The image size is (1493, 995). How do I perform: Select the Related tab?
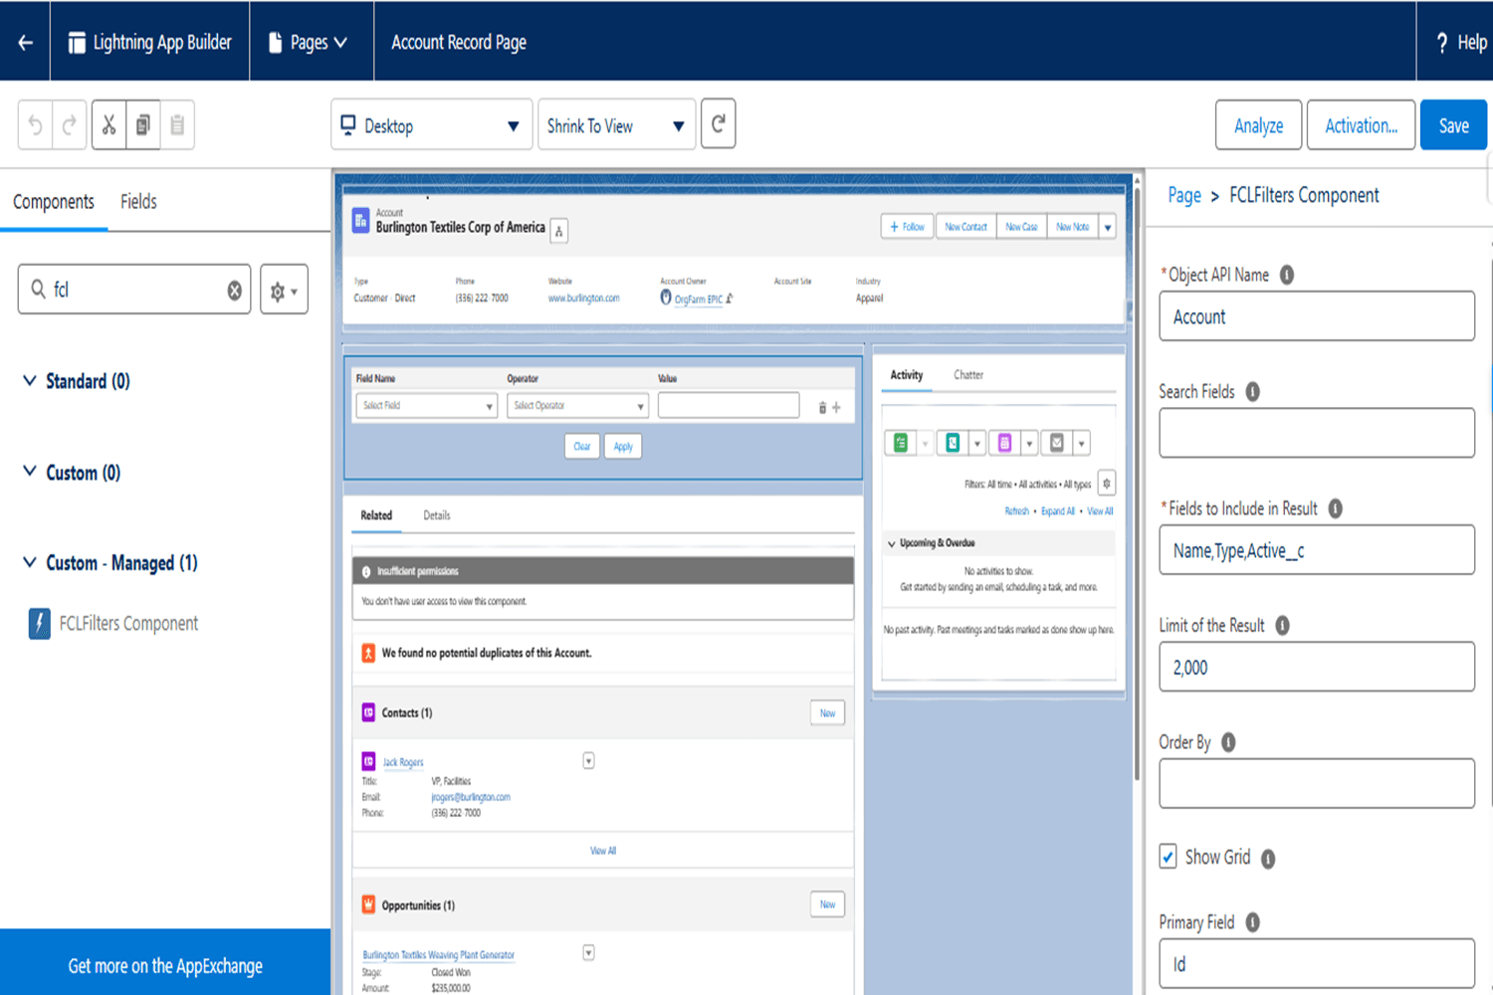pyautogui.click(x=376, y=515)
